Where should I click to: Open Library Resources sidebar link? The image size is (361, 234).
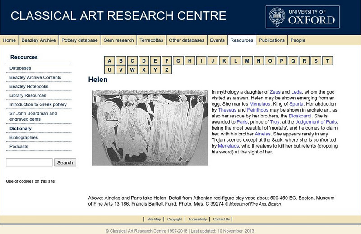(28, 95)
